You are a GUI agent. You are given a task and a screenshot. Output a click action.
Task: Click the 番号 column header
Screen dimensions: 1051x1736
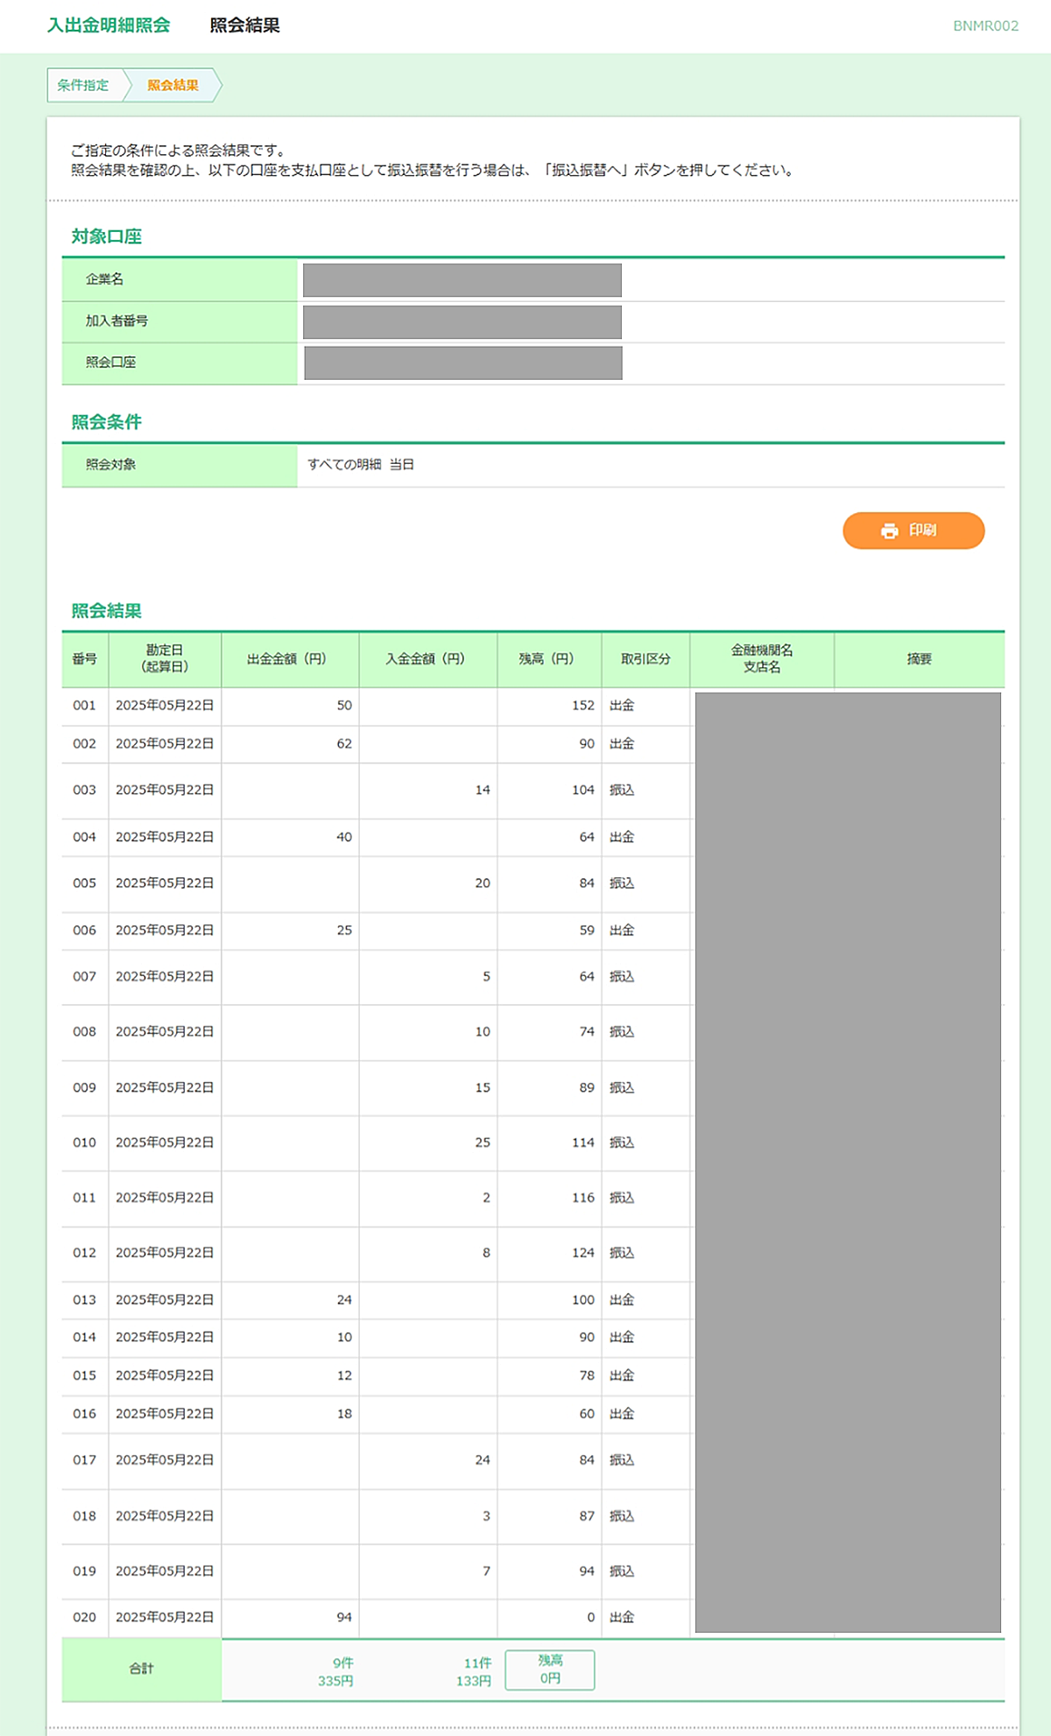tap(85, 659)
